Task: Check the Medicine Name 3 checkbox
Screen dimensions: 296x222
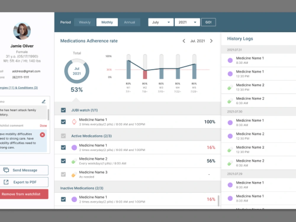Action: tap(63, 174)
